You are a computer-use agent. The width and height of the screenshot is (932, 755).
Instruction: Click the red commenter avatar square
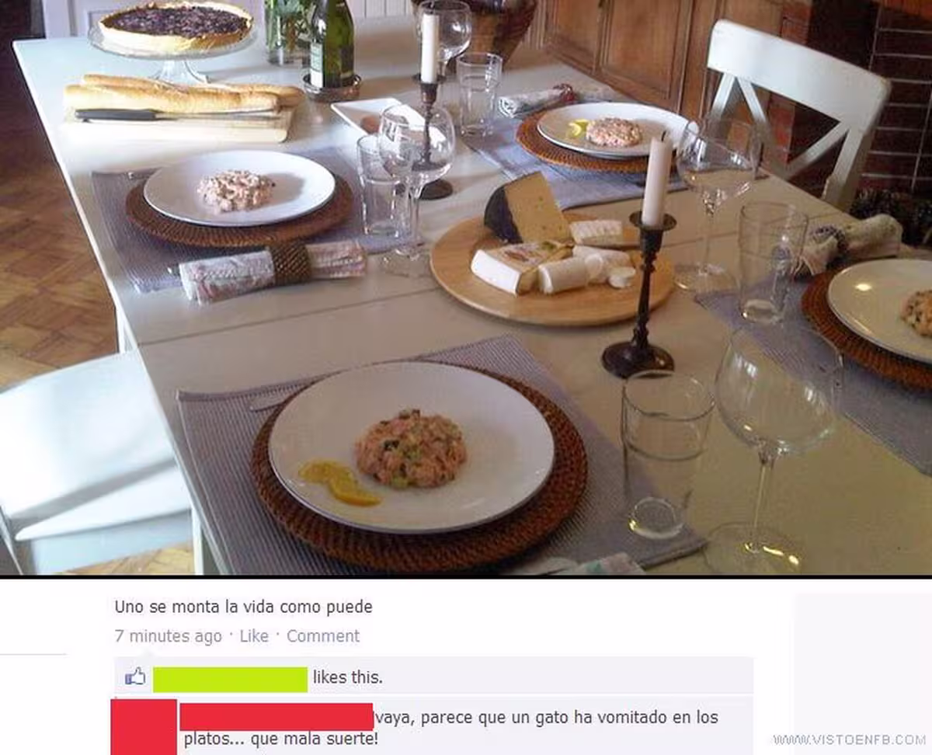(x=144, y=726)
